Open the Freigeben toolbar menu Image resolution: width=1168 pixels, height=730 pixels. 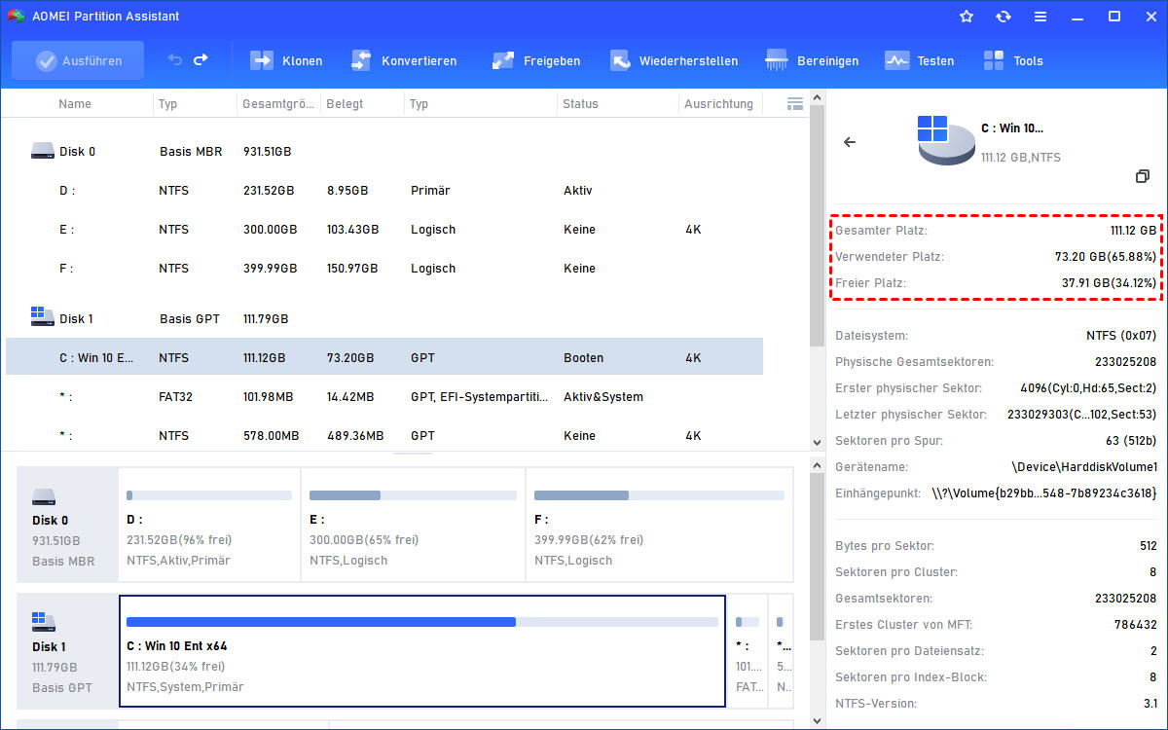coord(536,60)
